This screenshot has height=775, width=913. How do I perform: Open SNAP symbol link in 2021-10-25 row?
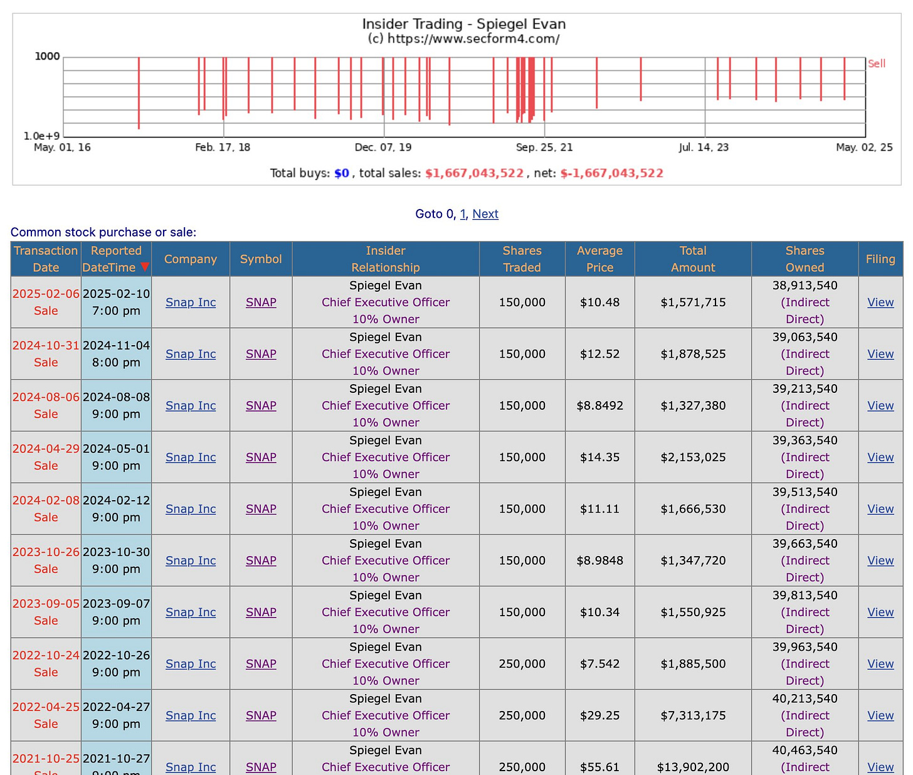click(261, 767)
